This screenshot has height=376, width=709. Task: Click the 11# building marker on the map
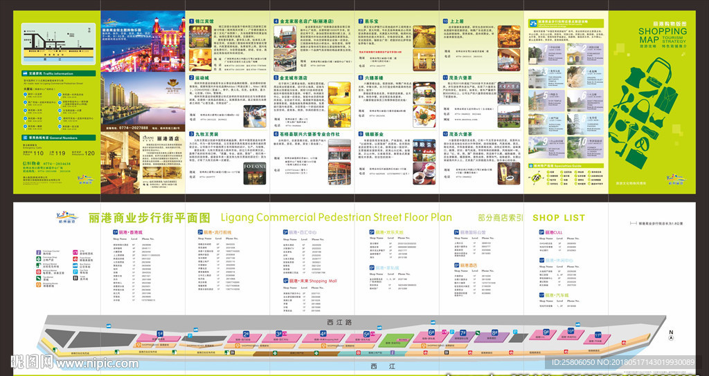coord(598,335)
